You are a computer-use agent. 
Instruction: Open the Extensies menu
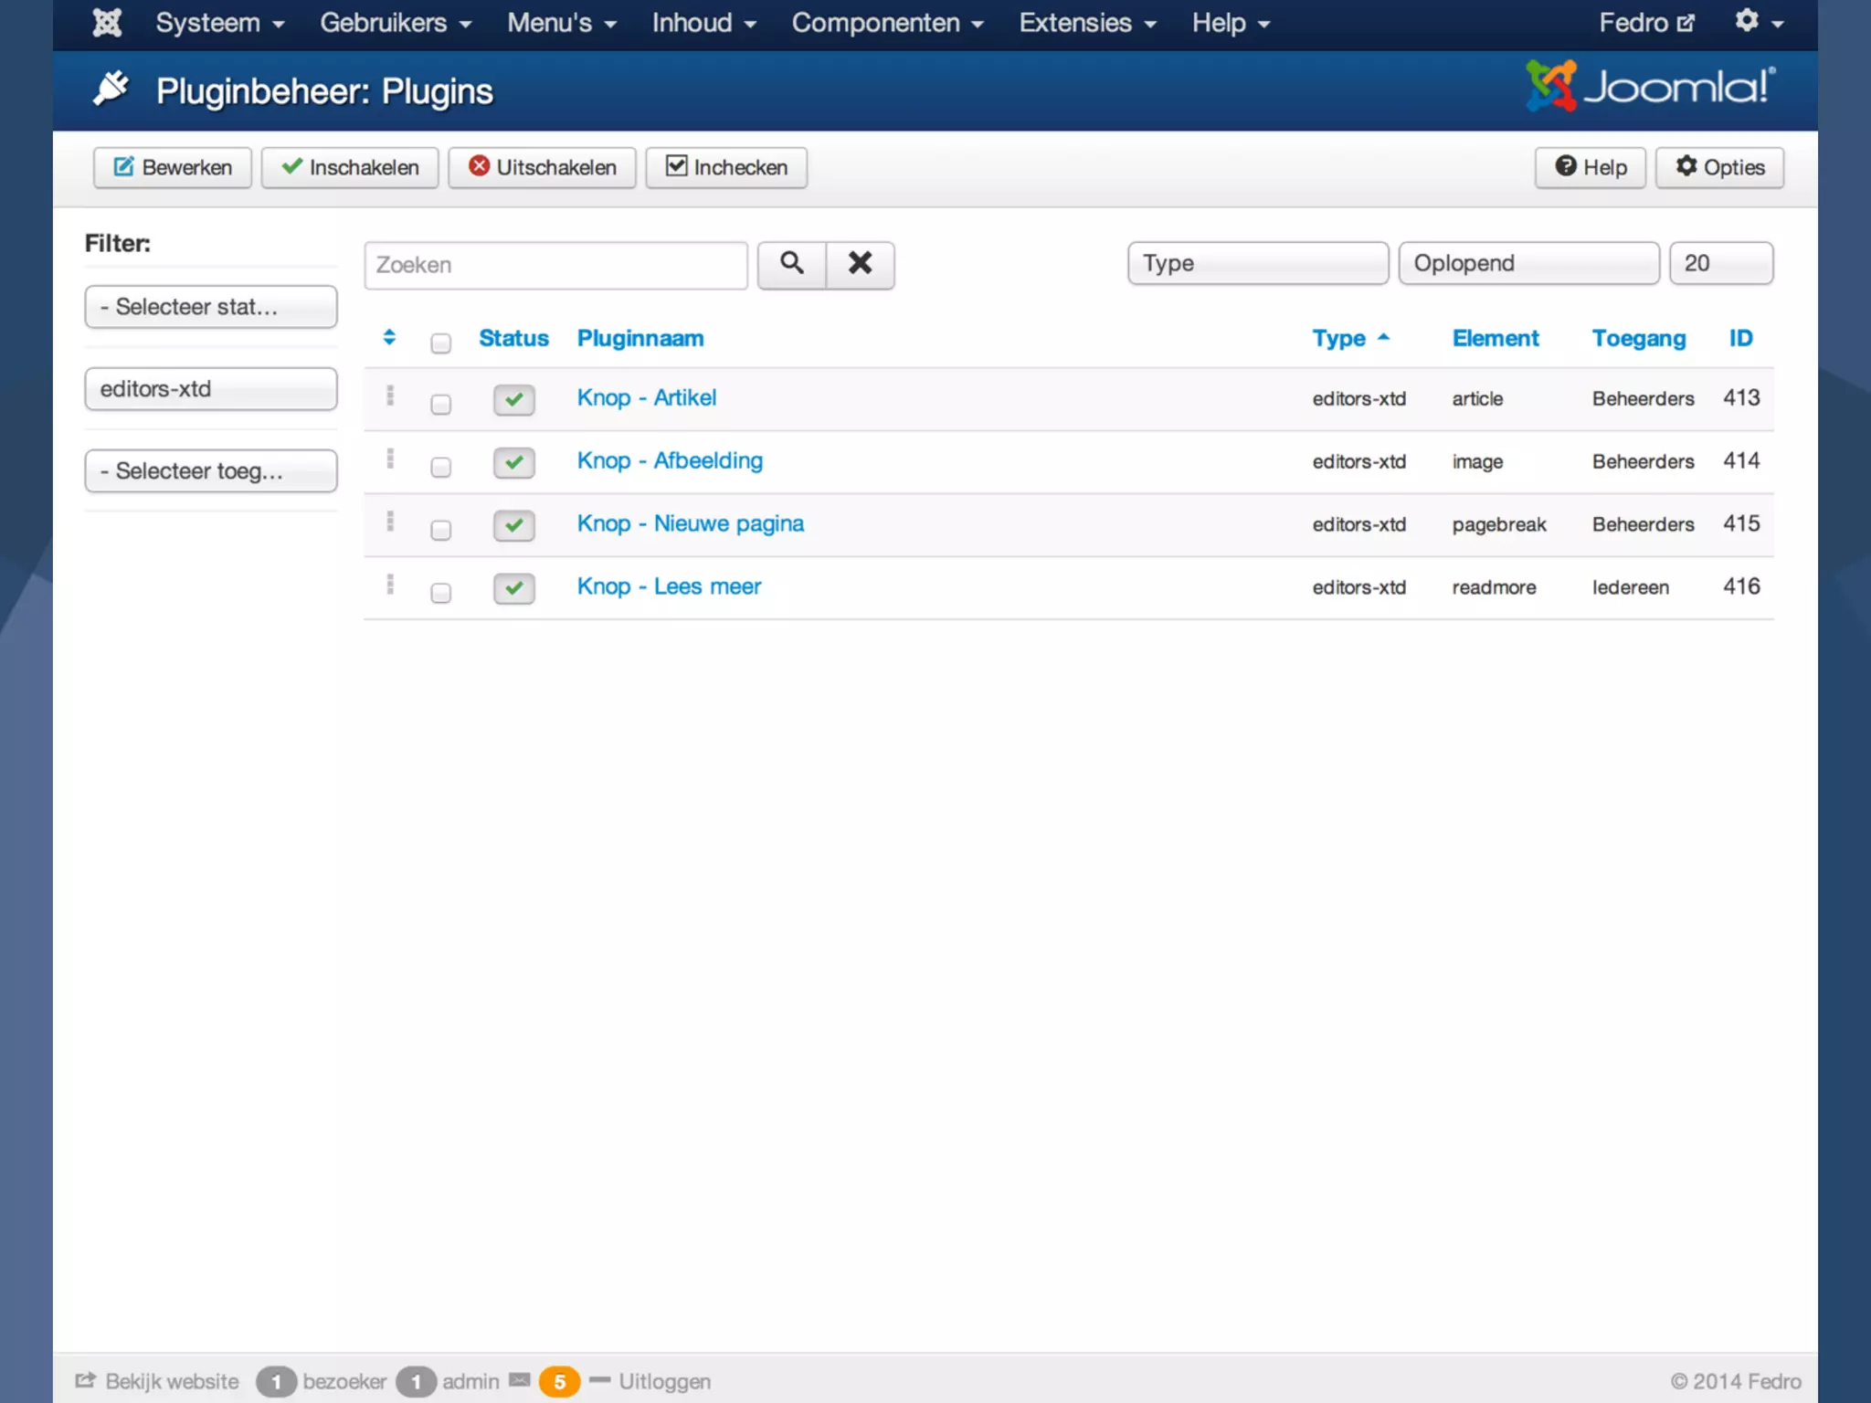(1087, 23)
